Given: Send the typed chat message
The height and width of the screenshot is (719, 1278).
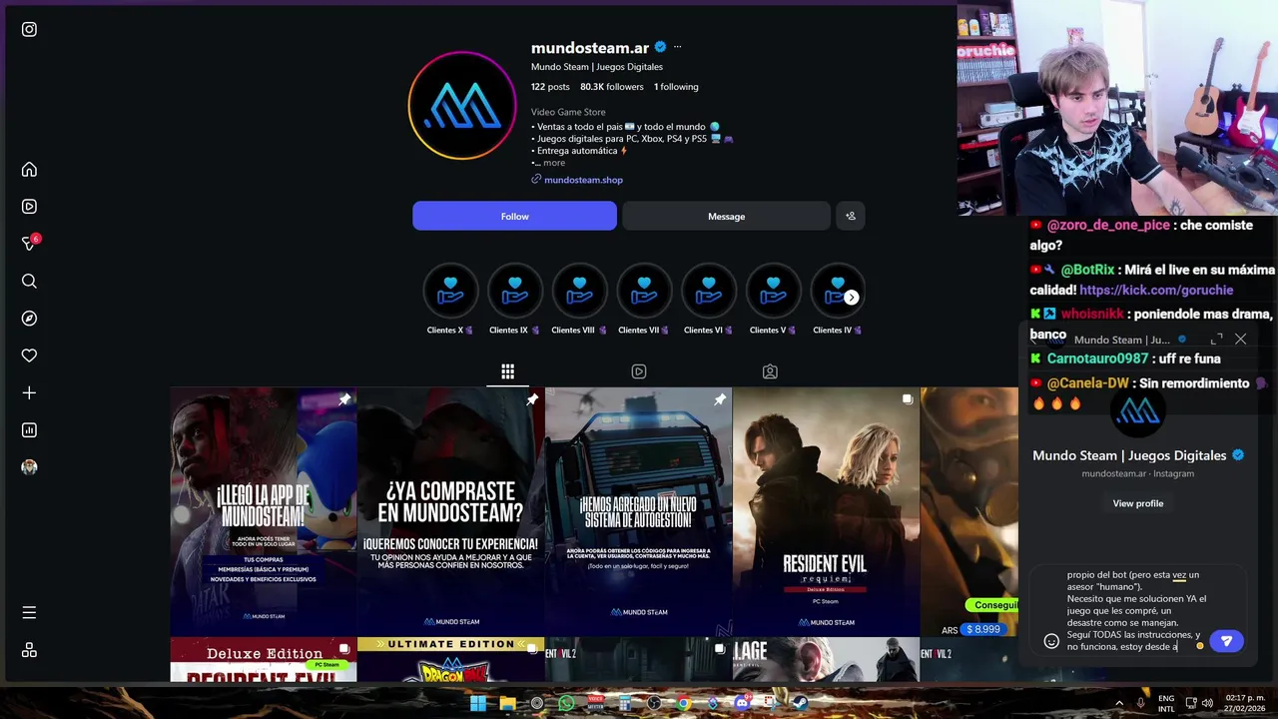Looking at the screenshot, I should (x=1226, y=641).
